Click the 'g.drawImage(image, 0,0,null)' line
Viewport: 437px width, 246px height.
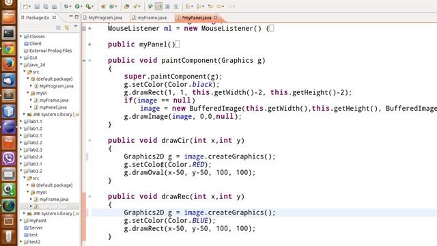pyautogui.click(x=182, y=117)
